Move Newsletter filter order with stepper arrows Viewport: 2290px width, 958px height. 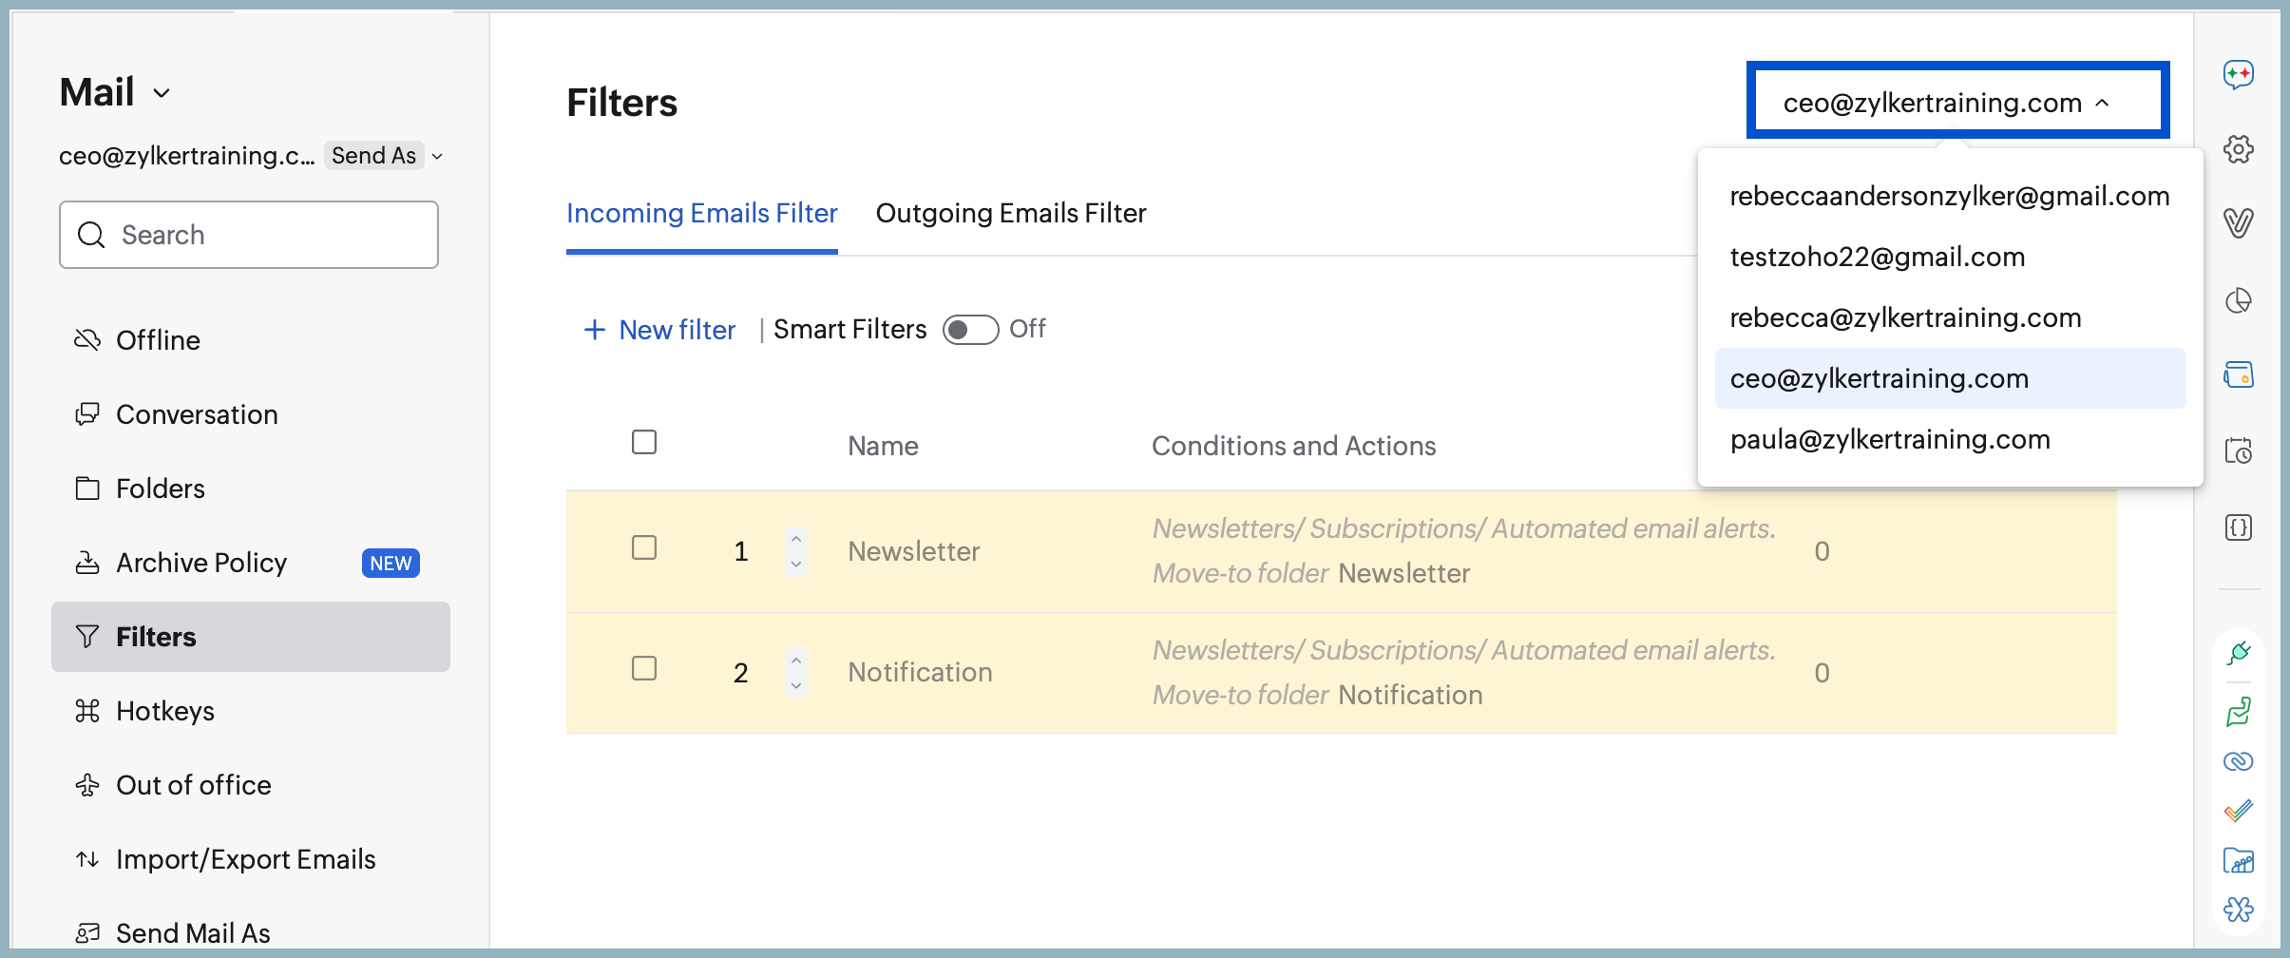pos(796,551)
